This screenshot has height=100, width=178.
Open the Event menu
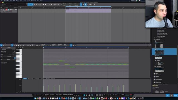[x=25, y=1]
